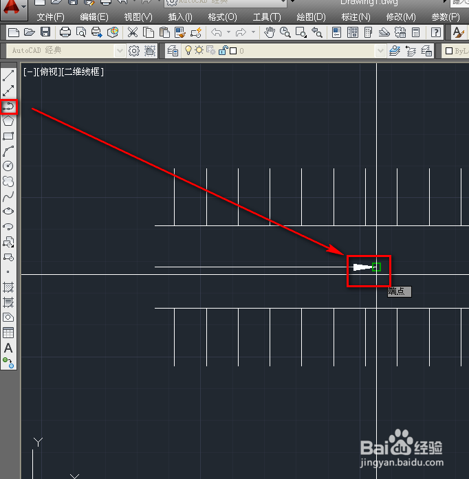This screenshot has height=479, width=469.
Task: Select the Multiline Text tool
Action: point(8,348)
